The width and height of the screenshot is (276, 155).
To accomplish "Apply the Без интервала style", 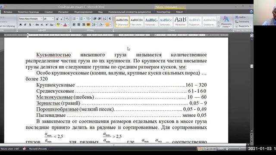I will coord(137,22).
